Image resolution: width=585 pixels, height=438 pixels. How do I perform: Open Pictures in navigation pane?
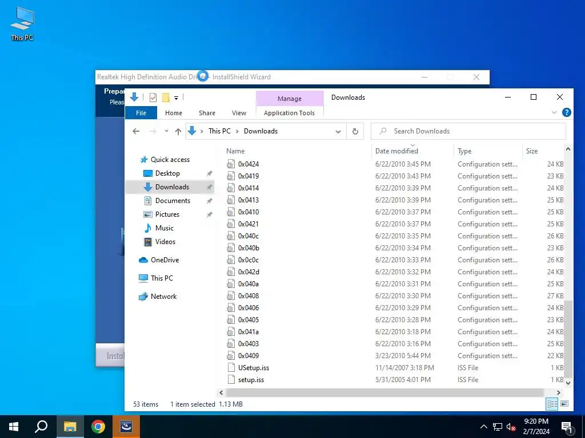(167, 214)
